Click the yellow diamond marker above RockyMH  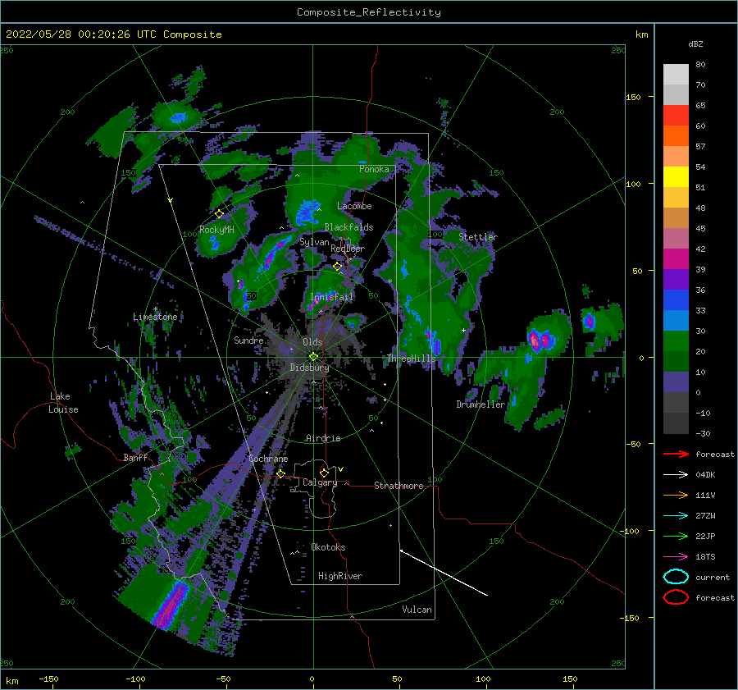point(219,214)
